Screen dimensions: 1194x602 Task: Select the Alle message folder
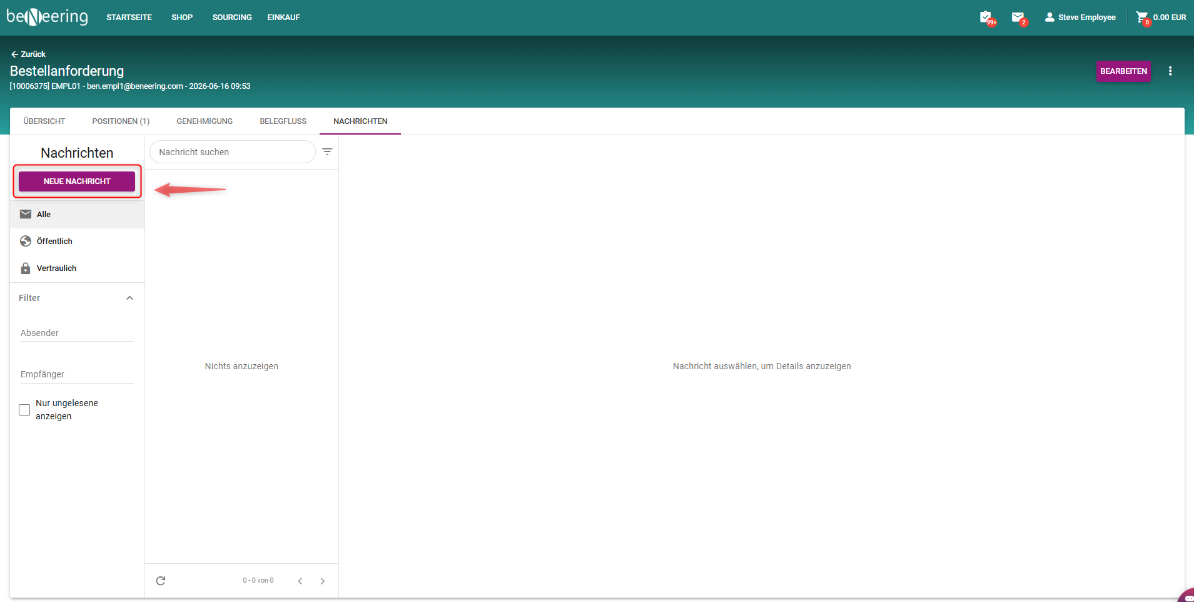click(77, 214)
